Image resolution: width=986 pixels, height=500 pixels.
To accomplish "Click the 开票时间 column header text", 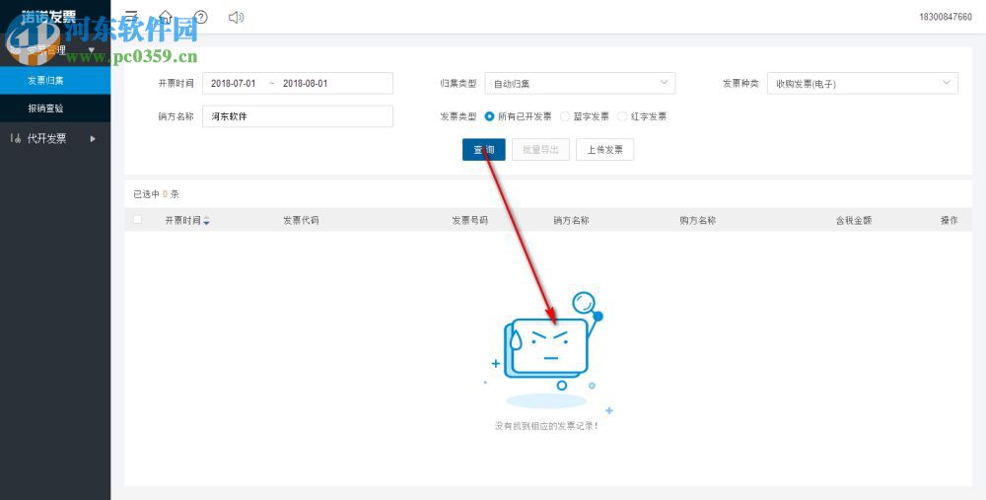I will click(183, 221).
